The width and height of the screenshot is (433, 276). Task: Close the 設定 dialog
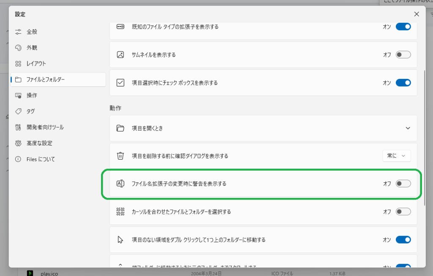tap(417, 14)
